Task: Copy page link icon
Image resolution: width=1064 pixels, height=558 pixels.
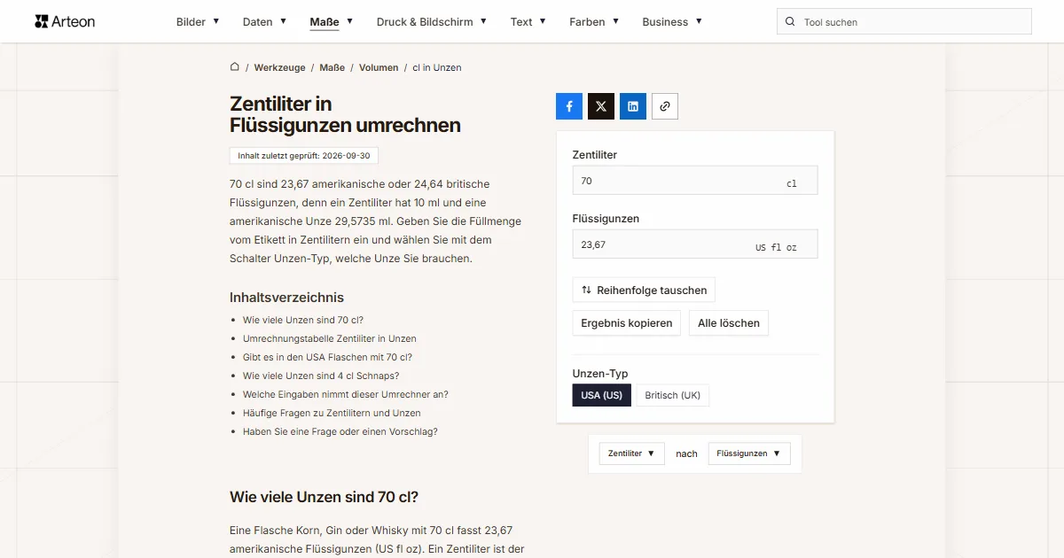Action: tap(665, 106)
